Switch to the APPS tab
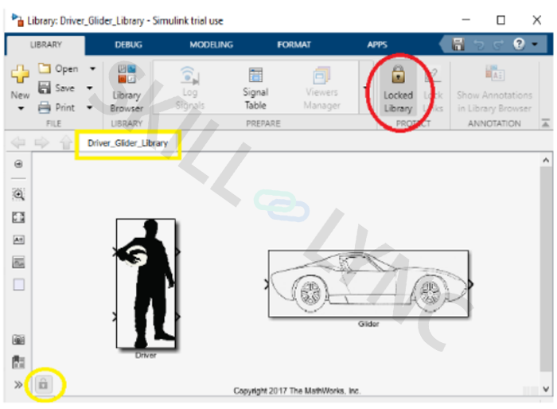This screenshot has height=409, width=557. click(x=377, y=45)
